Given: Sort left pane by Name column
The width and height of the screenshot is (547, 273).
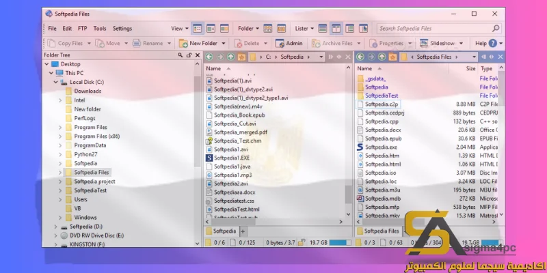Looking at the screenshot, I should (x=213, y=69).
